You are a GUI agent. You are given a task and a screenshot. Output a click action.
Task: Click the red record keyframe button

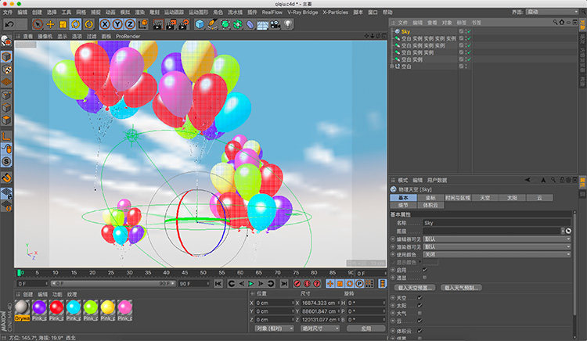pyautogui.click(x=296, y=283)
